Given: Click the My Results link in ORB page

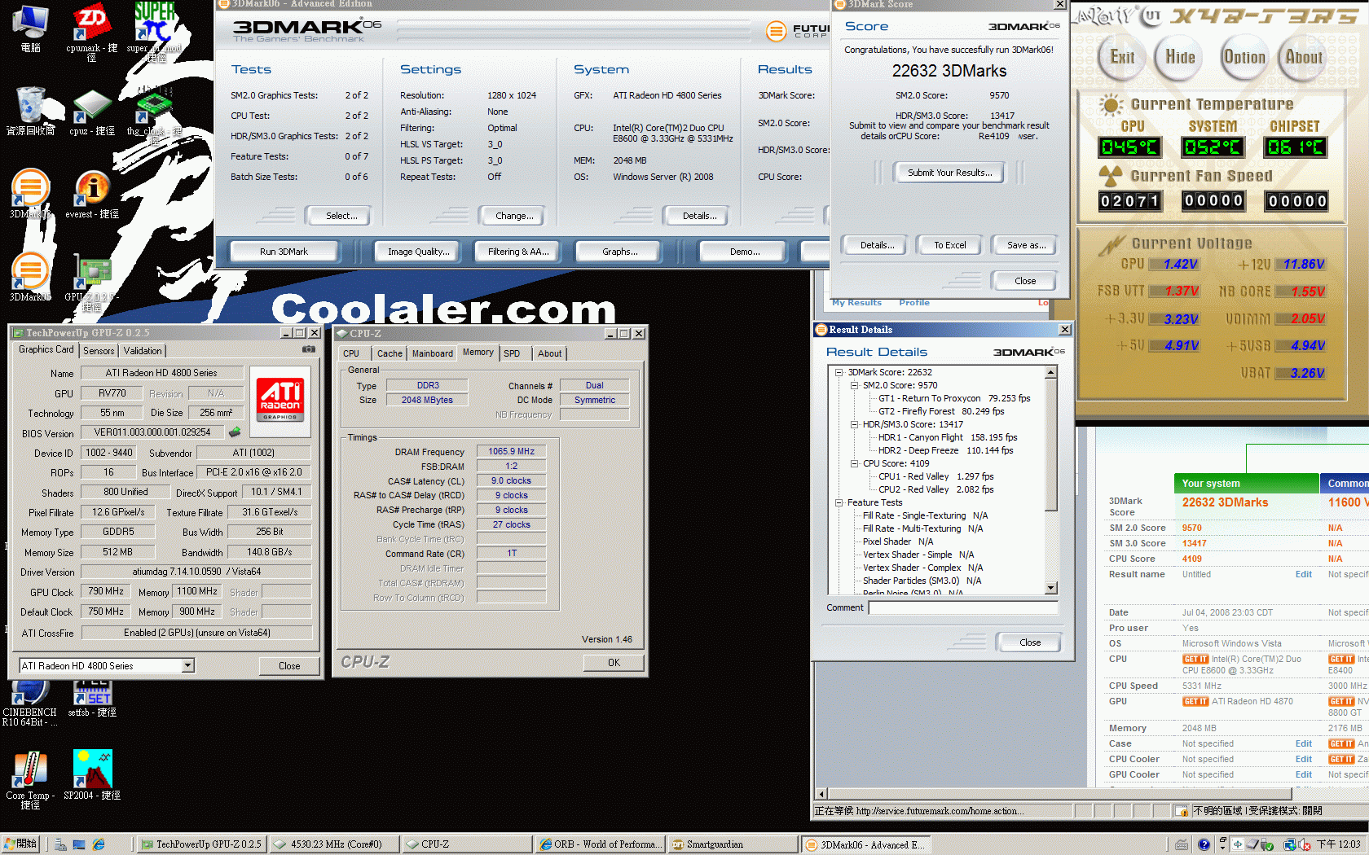Looking at the screenshot, I should click(x=856, y=303).
